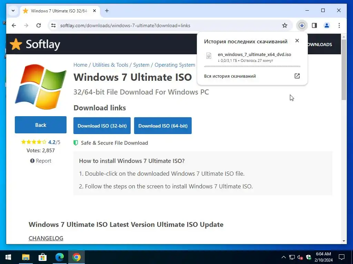
Task: Open the System breadcrumb link
Action: [141, 65]
